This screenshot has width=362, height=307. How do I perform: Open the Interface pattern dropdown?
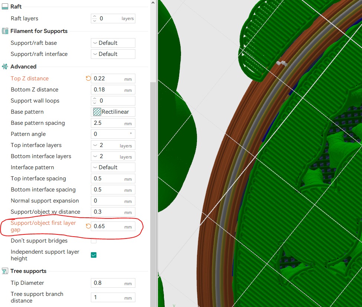(x=113, y=167)
